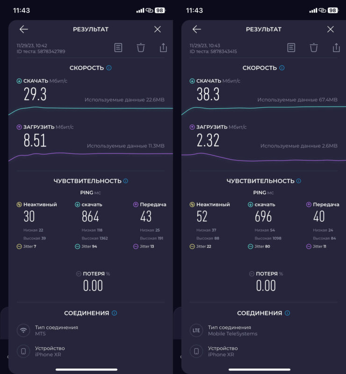Viewport: 346px width, 374px height.
Task: Tap back arrow in right result screen
Action: tap(197, 29)
